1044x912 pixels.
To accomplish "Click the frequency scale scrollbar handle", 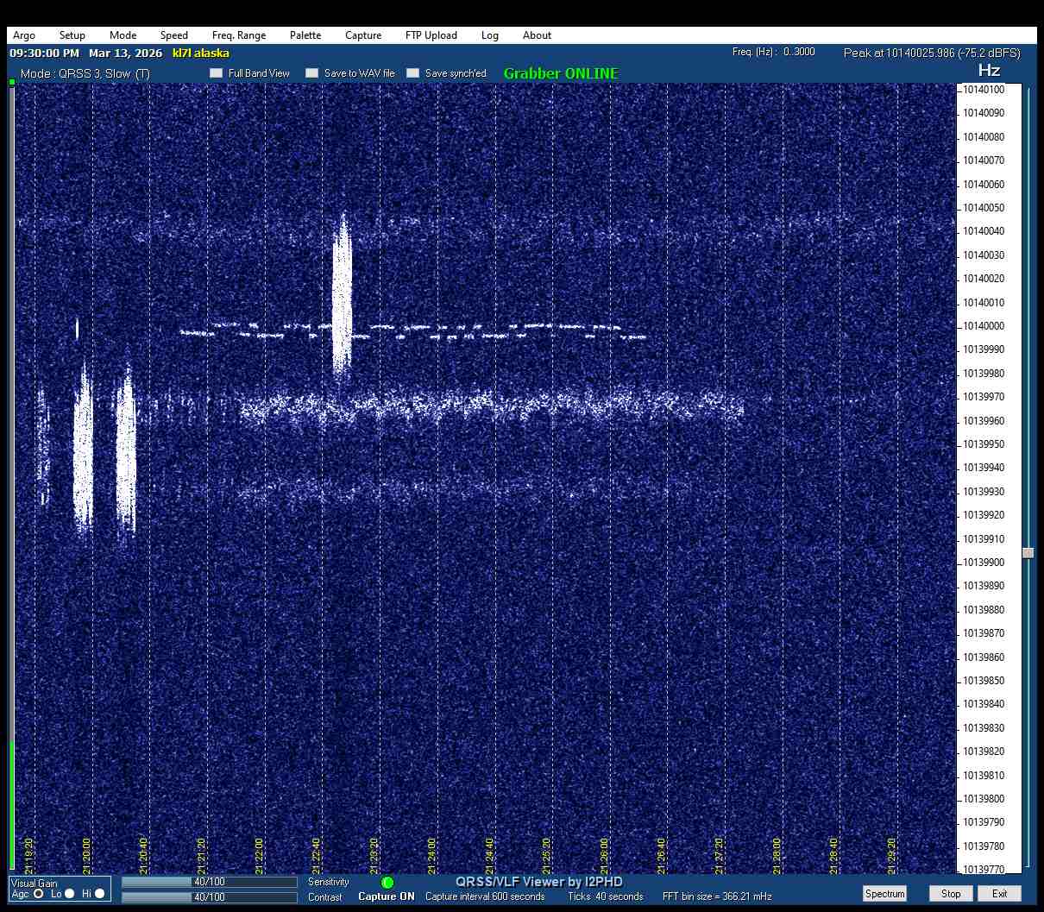I will tap(1028, 553).
